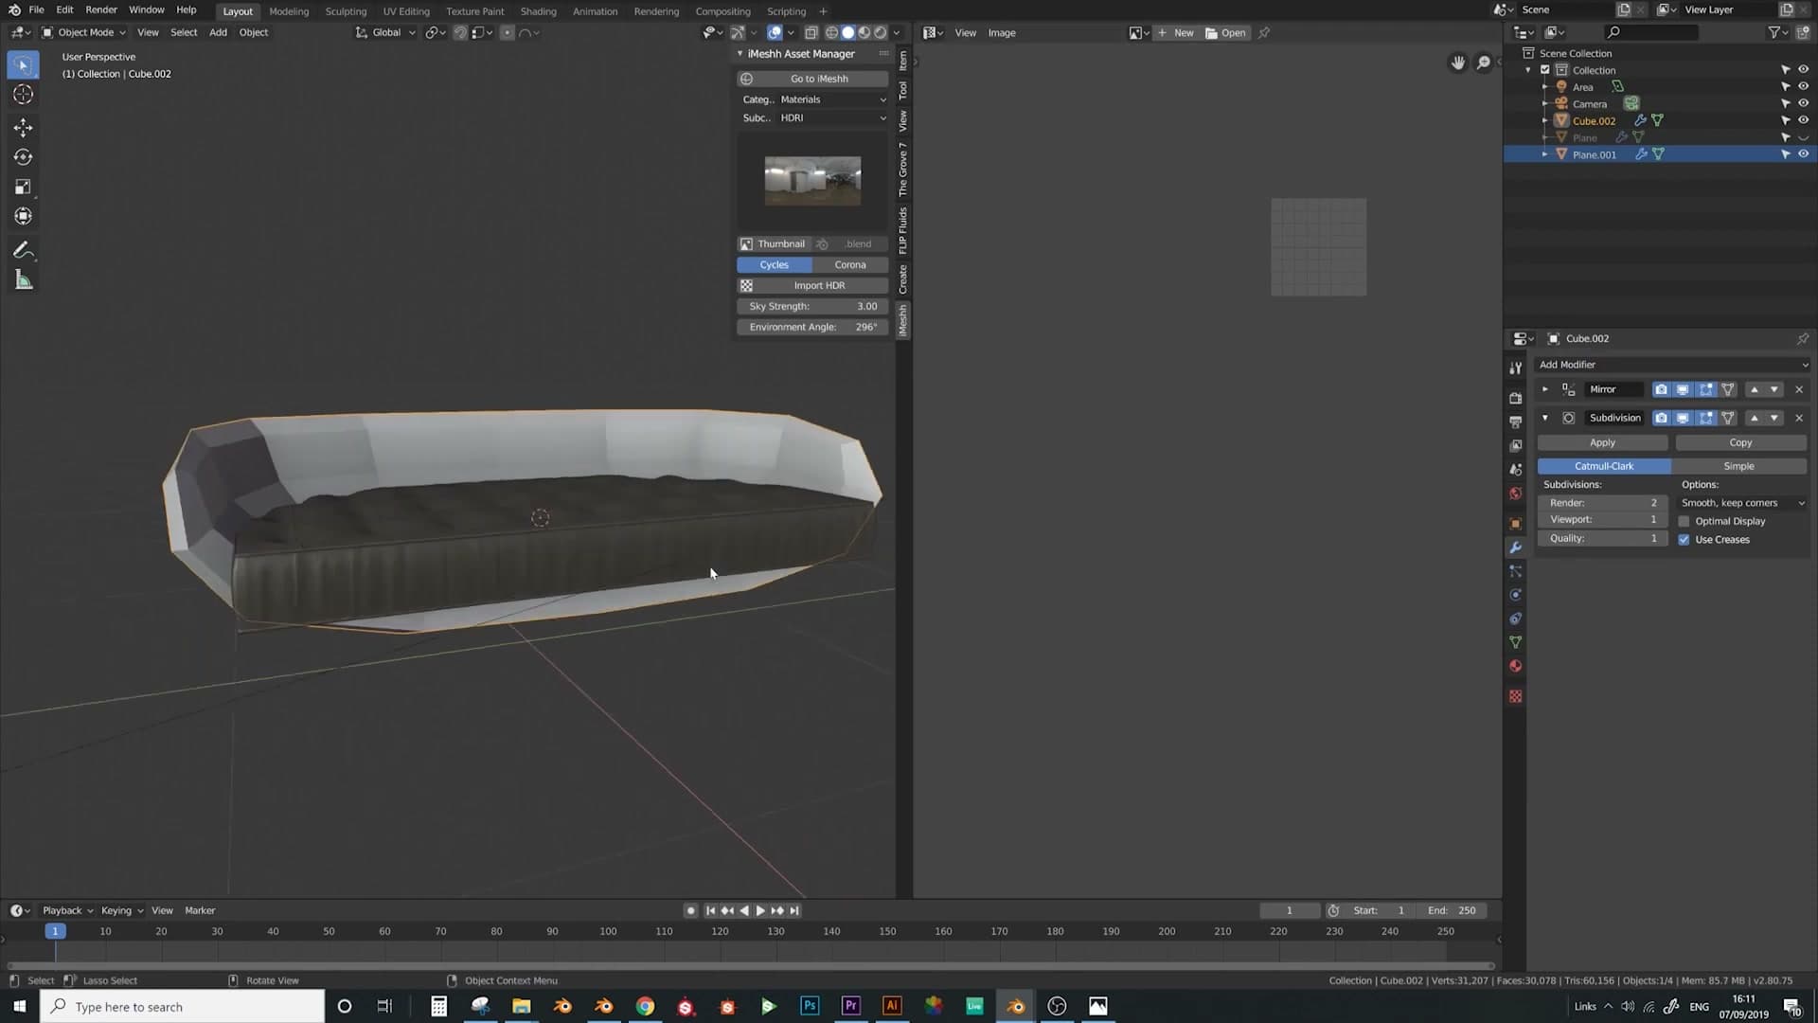Open the Modifier properties tab

pyautogui.click(x=1515, y=547)
